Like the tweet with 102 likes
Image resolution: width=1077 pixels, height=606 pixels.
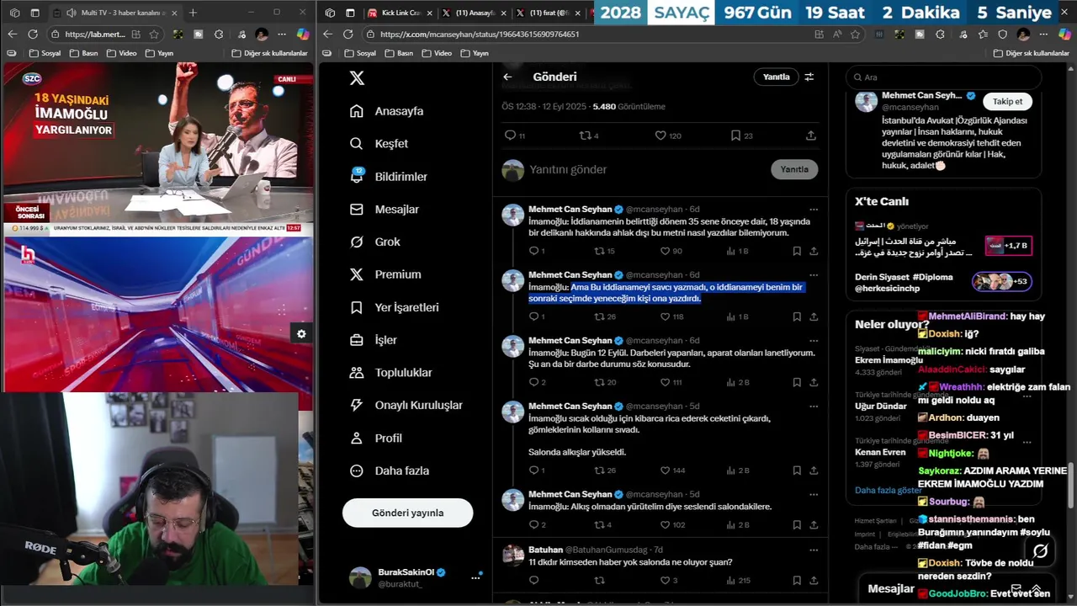[671, 525]
